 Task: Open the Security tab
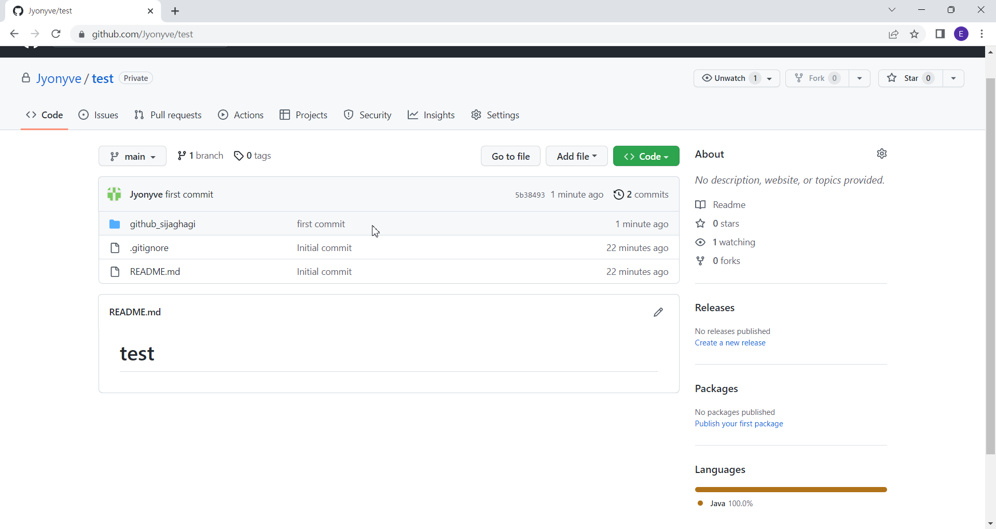click(x=368, y=115)
